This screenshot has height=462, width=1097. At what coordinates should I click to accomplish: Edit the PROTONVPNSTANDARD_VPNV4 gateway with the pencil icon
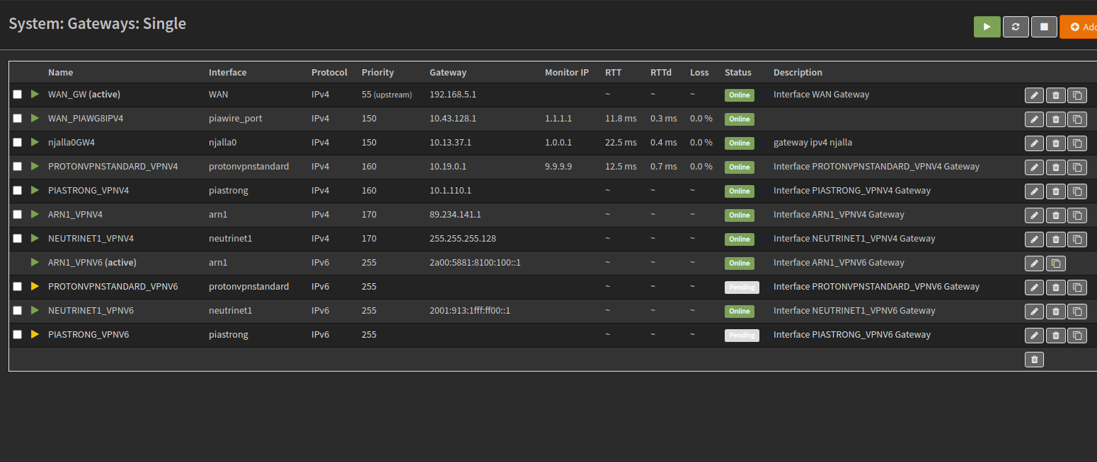pyautogui.click(x=1034, y=167)
